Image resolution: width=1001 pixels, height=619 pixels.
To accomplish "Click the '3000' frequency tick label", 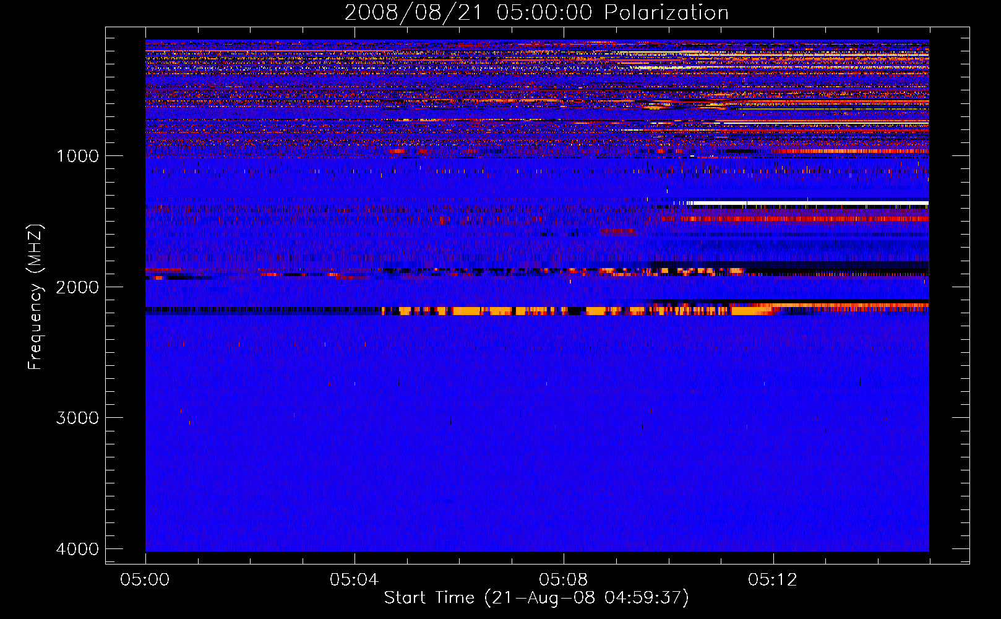I will [x=77, y=418].
